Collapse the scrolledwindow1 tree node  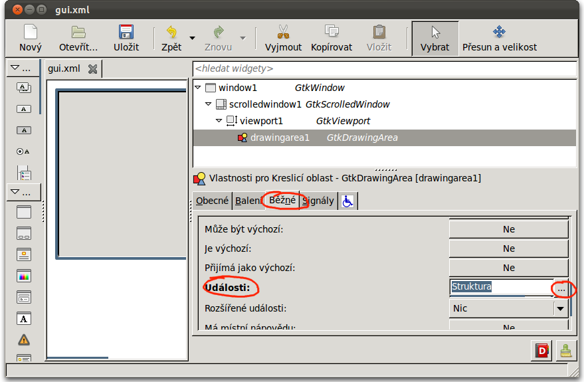pos(209,104)
